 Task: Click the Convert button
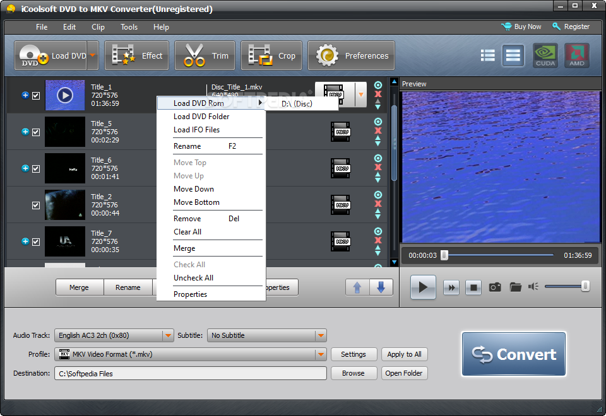(514, 354)
